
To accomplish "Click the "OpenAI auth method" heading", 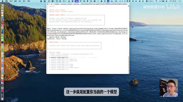I will 57,10.
